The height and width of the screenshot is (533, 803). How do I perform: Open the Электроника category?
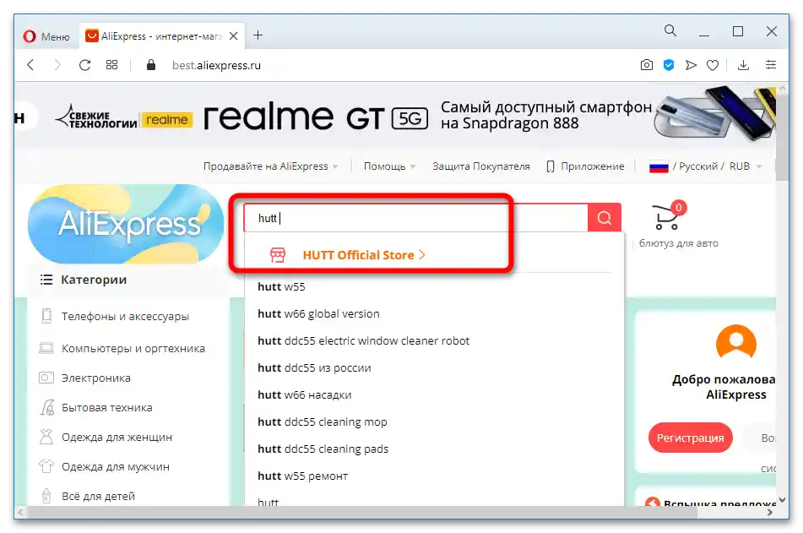coord(95,378)
